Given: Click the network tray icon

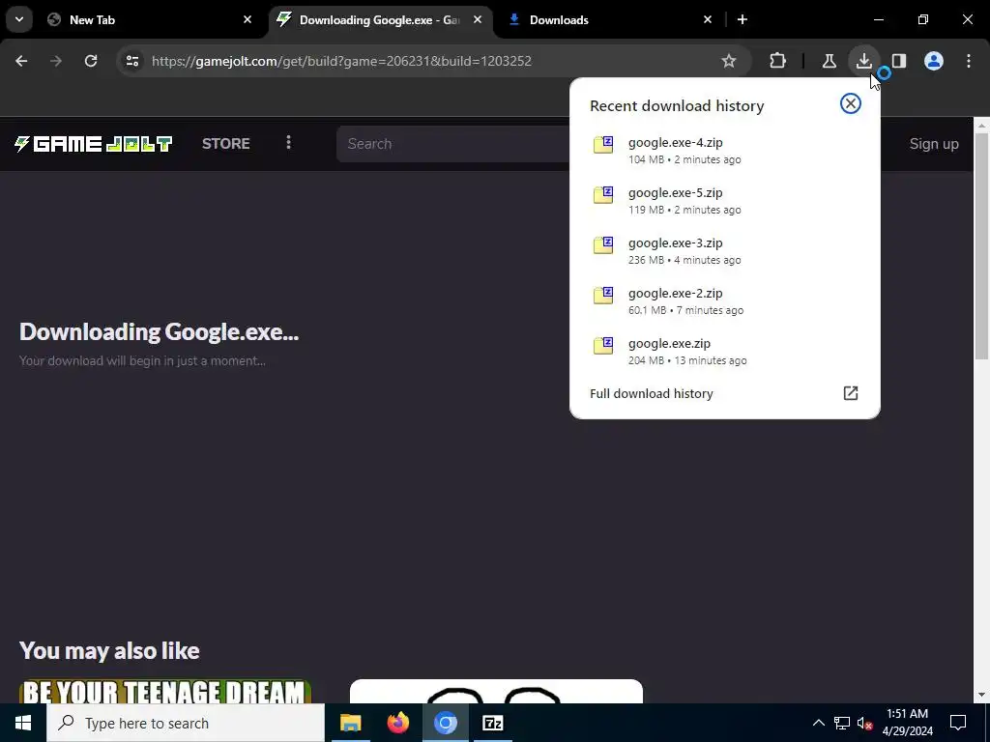Looking at the screenshot, I should pos(842,723).
